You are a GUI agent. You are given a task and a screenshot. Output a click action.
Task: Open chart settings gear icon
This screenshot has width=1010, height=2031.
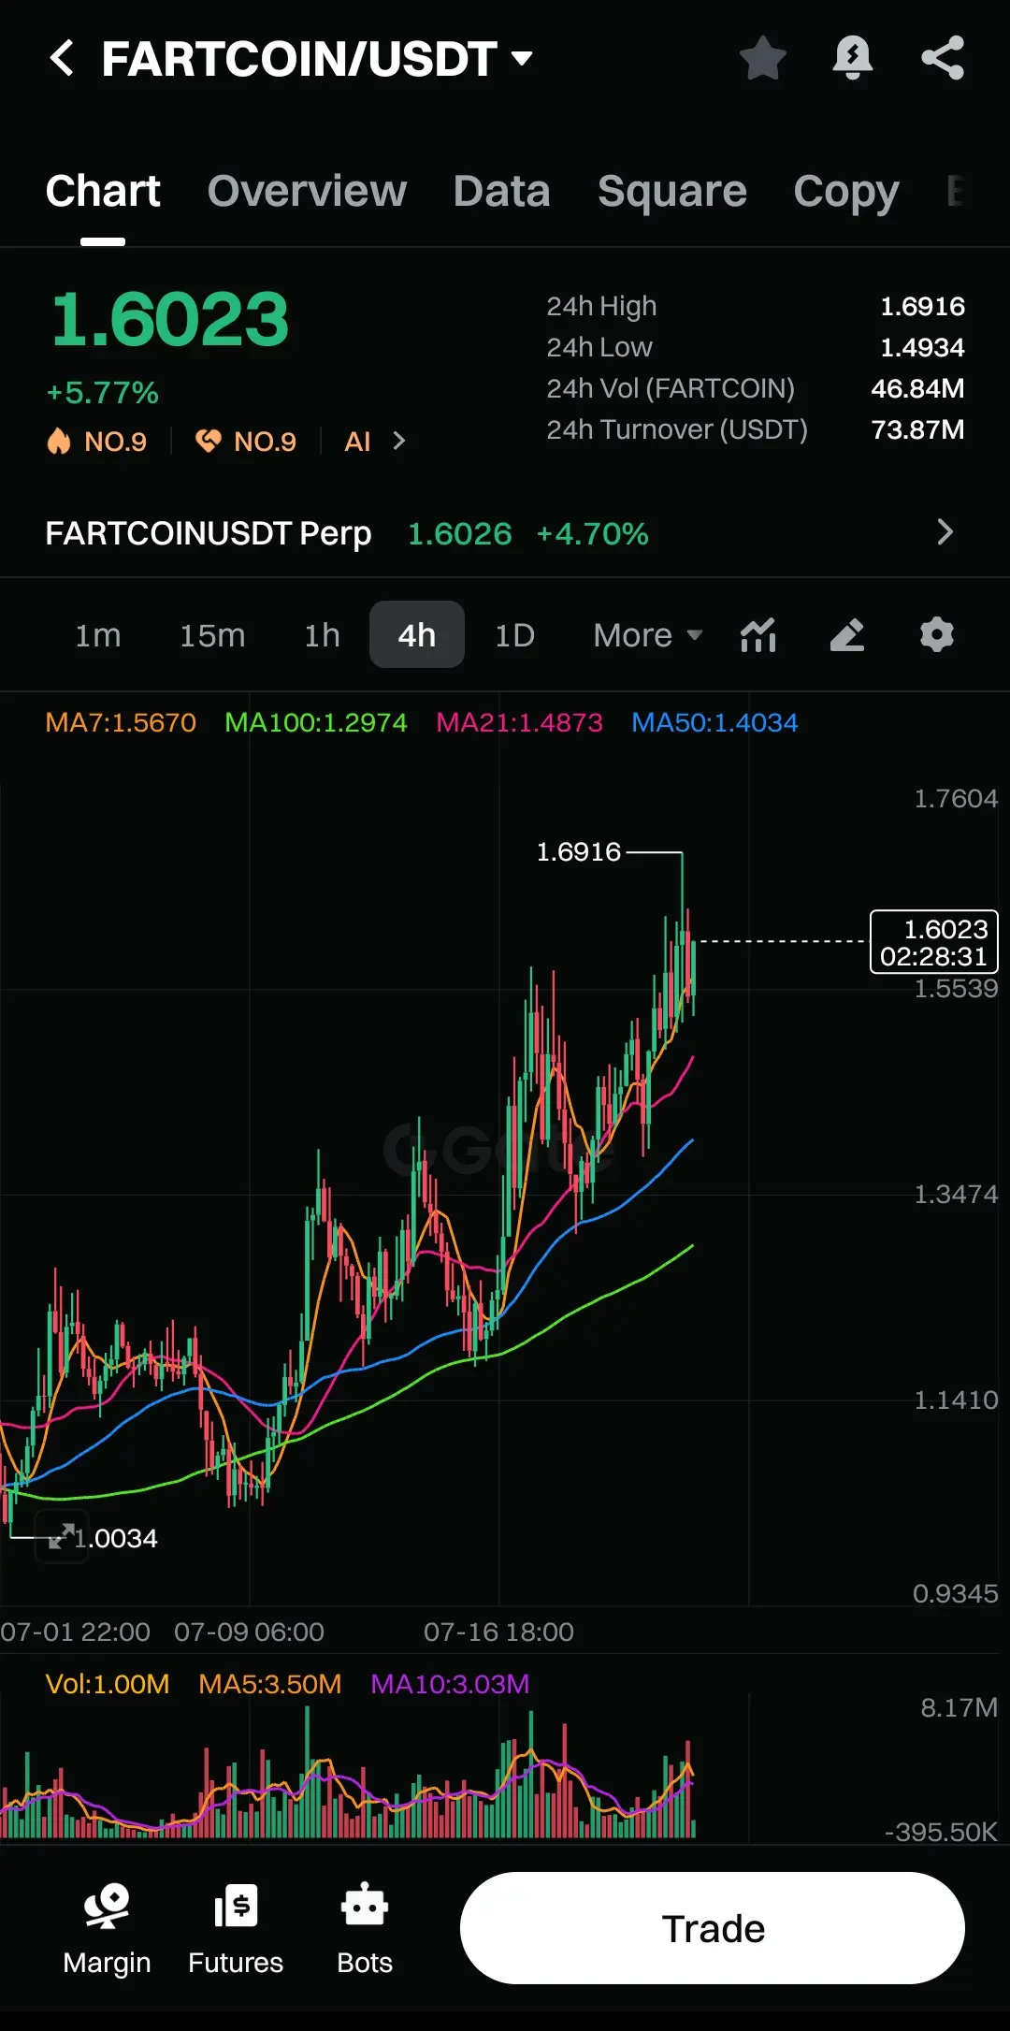936,634
